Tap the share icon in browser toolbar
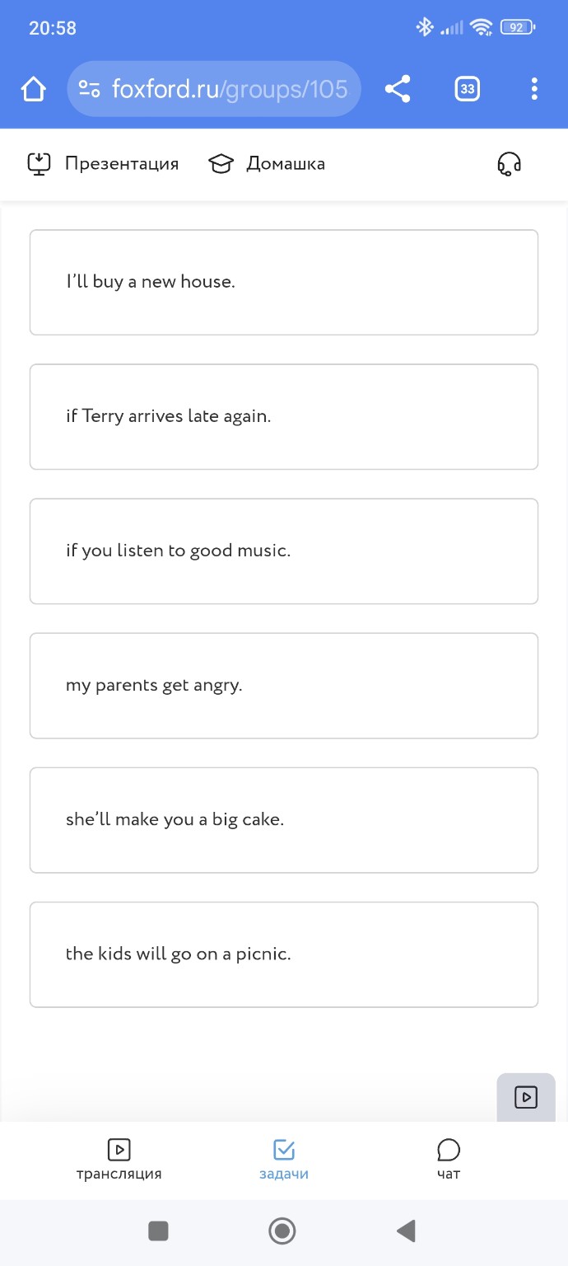Viewport: 568px width, 1266px height. coord(398,89)
